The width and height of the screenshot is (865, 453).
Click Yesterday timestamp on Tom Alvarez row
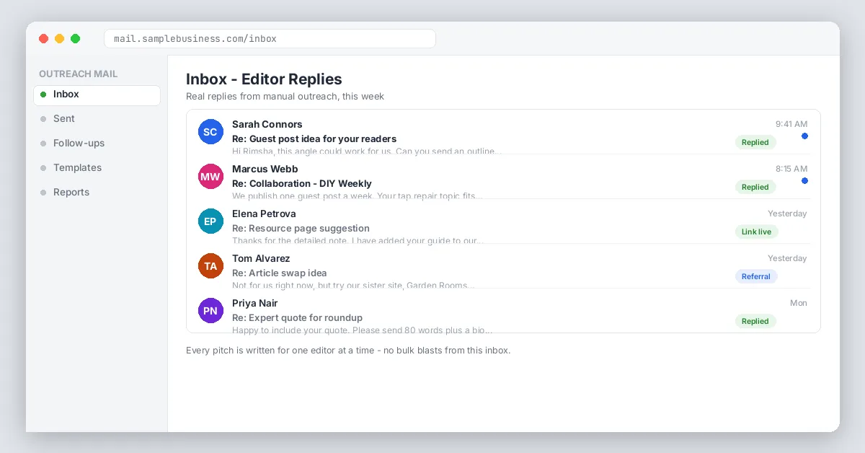787,258
